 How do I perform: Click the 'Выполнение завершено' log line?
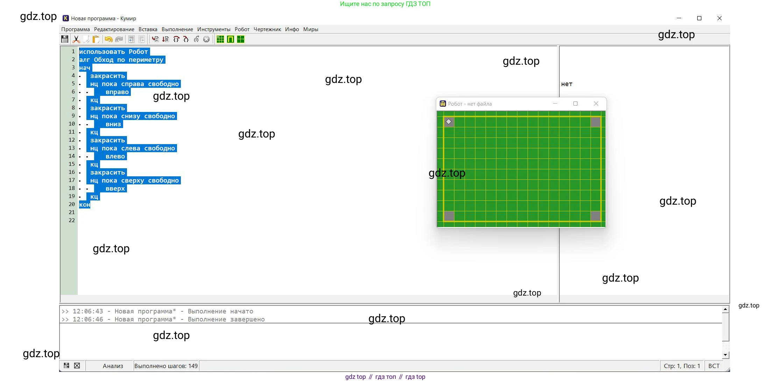tap(163, 319)
